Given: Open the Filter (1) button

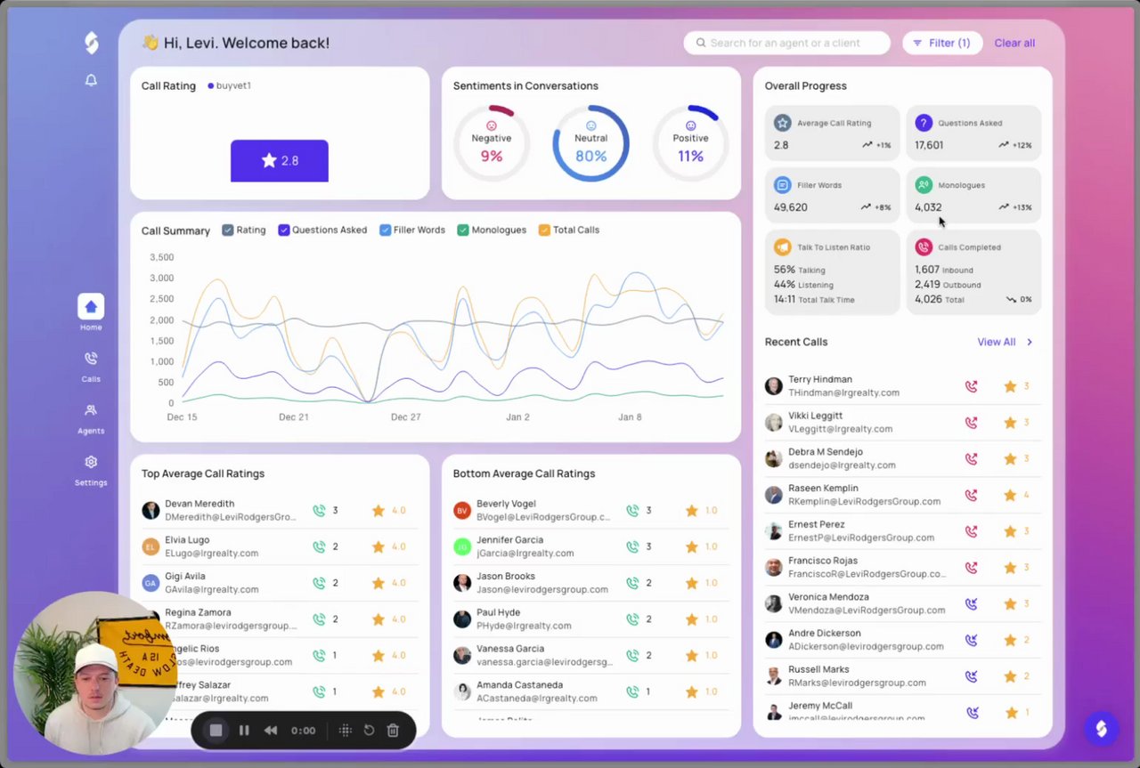Looking at the screenshot, I should tap(942, 43).
